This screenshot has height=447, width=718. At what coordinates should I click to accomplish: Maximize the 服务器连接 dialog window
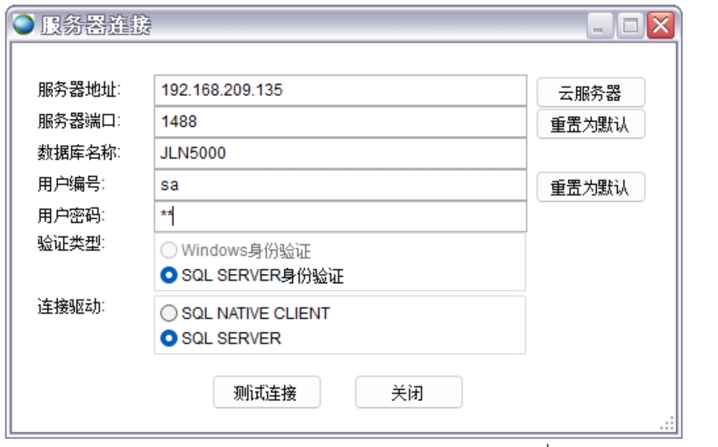[629, 25]
